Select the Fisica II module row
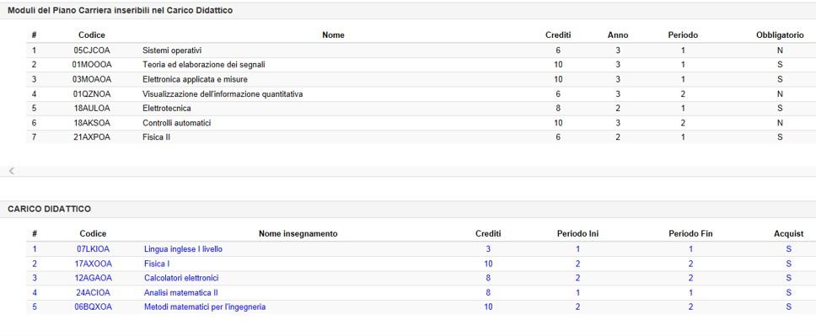816x336 pixels. (x=416, y=138)
